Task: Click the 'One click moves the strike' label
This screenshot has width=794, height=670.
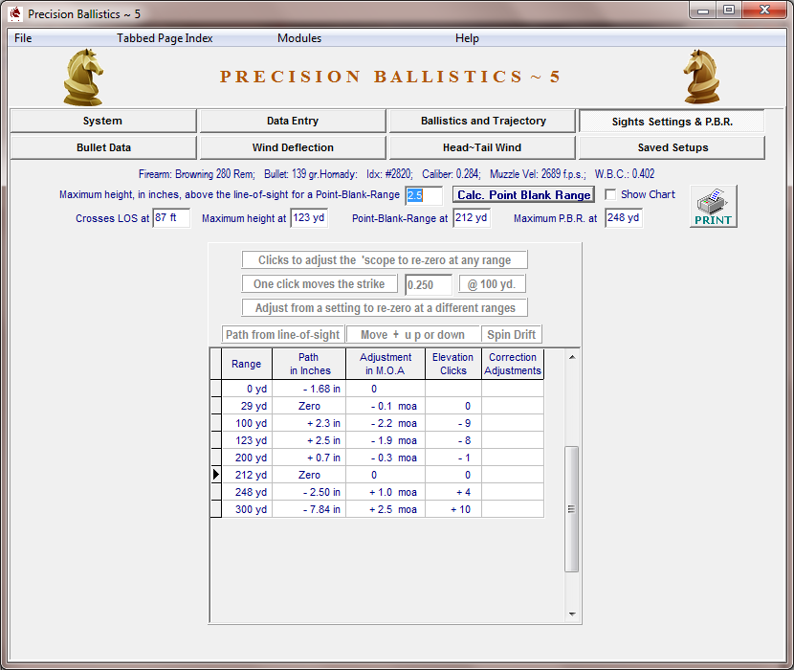Action: [x=320, y=284]
